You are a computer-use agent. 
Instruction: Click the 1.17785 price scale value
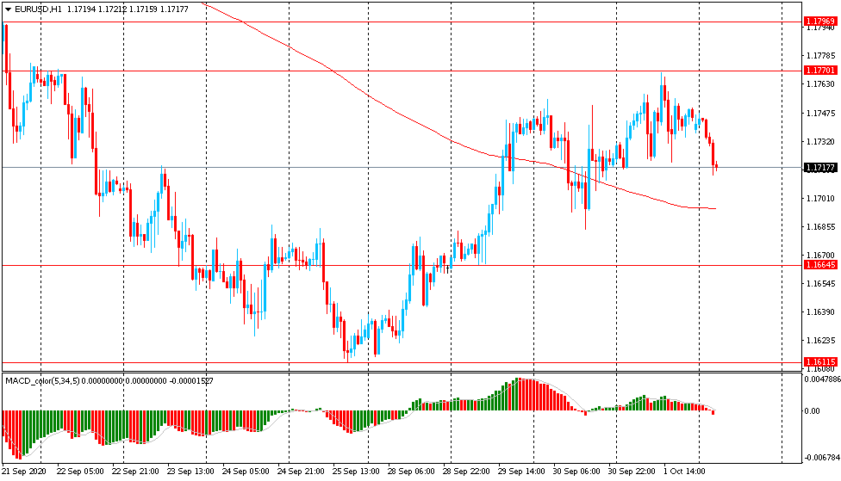click(820, 56)
